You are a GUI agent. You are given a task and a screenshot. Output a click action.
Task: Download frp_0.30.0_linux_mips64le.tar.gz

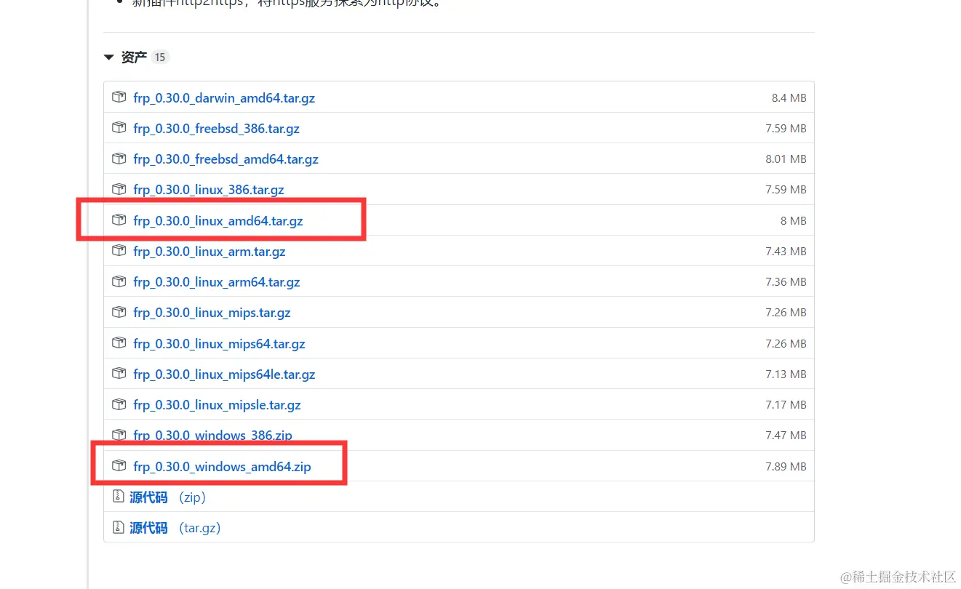click(225, 374)
